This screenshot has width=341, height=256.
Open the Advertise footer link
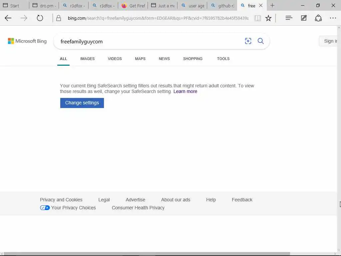(x=136, y=200)
